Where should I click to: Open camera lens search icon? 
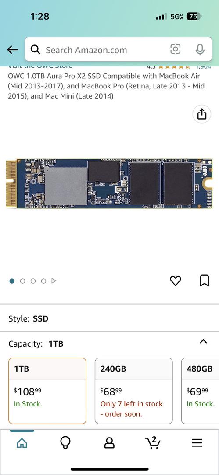tap(176, 49)
